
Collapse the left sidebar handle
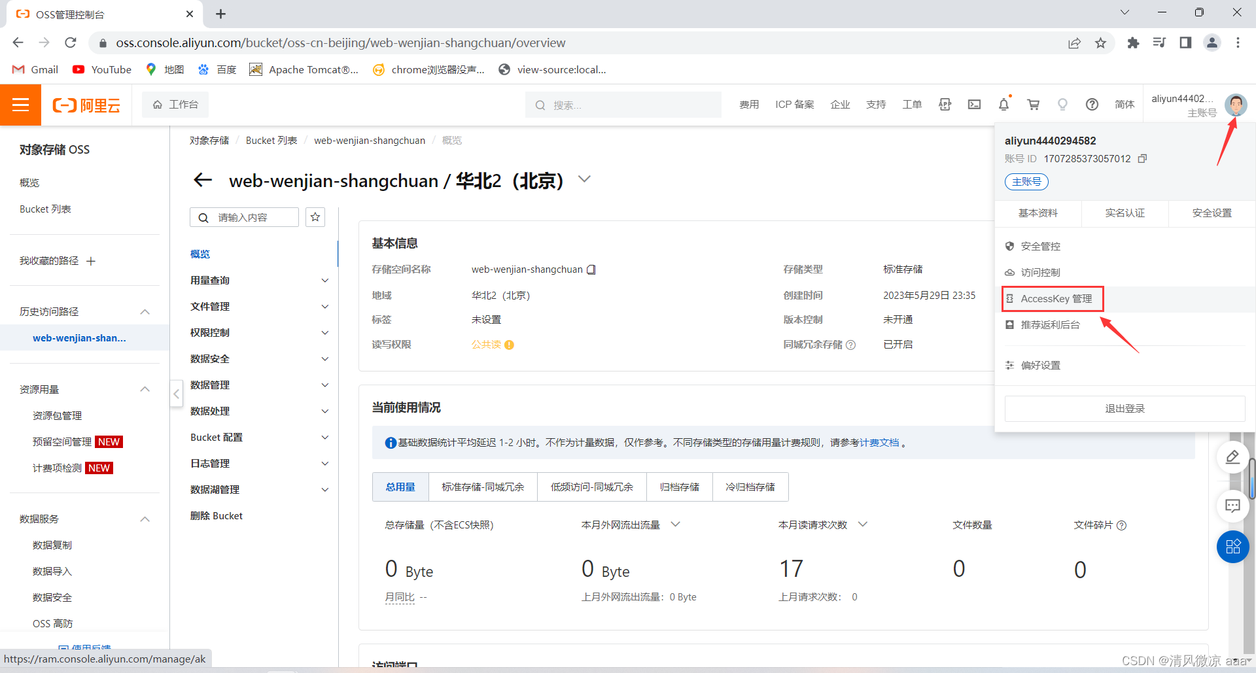point(177,394)
